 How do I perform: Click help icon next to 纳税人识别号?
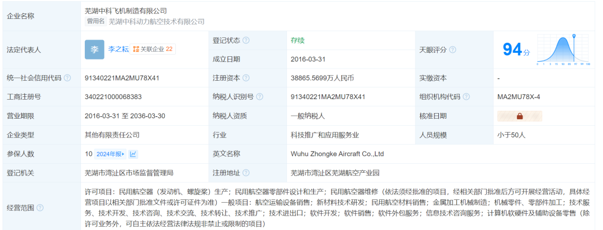pos(260,96)
